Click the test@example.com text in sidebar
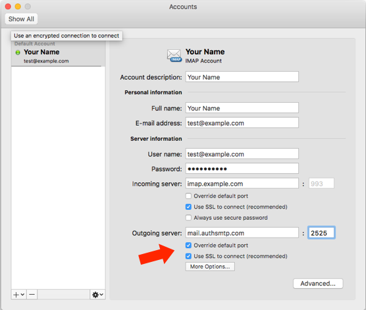Image resolution: width=366 pixels, height=310 pixels. click(46, 61)
